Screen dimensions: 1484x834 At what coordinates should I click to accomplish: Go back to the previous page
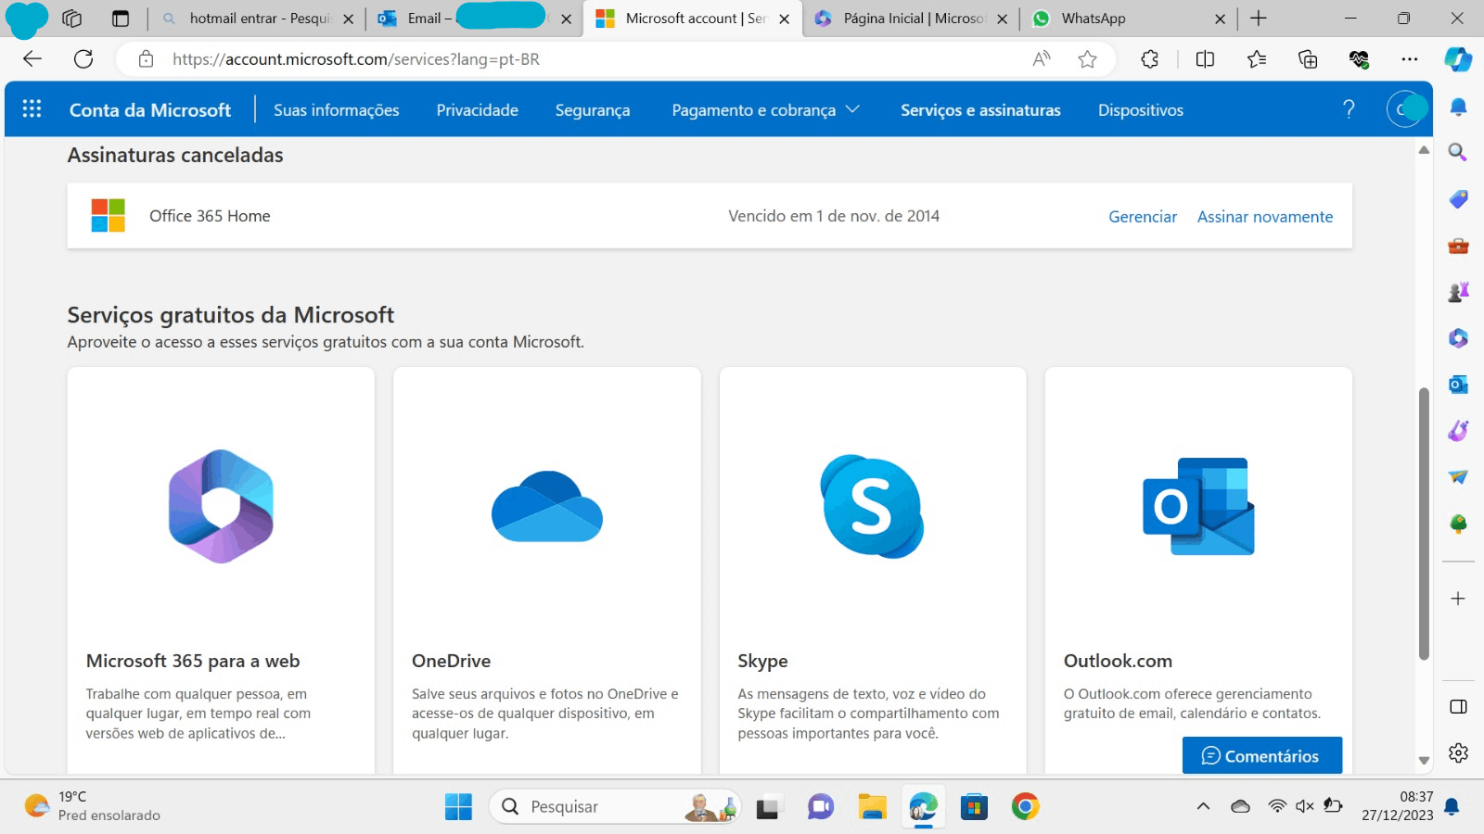click(x=32, y=59)
